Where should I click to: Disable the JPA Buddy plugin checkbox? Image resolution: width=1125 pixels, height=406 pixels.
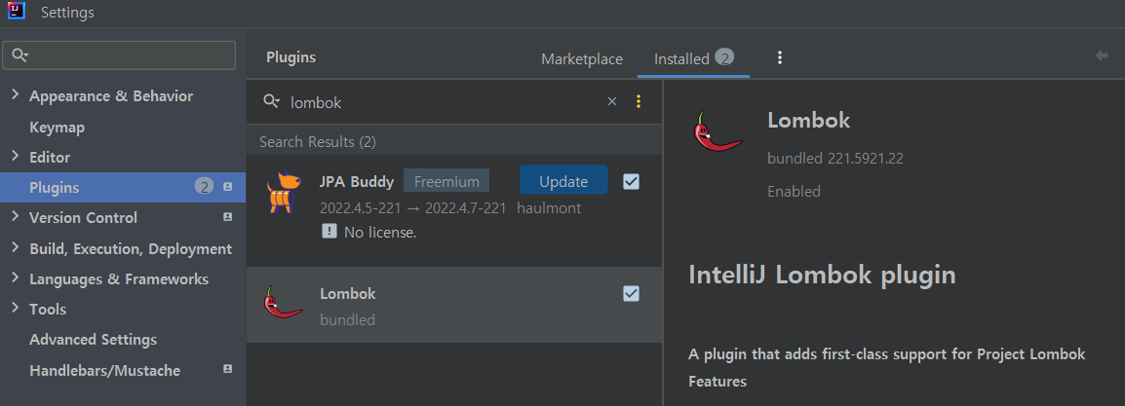tap(632, 182)
